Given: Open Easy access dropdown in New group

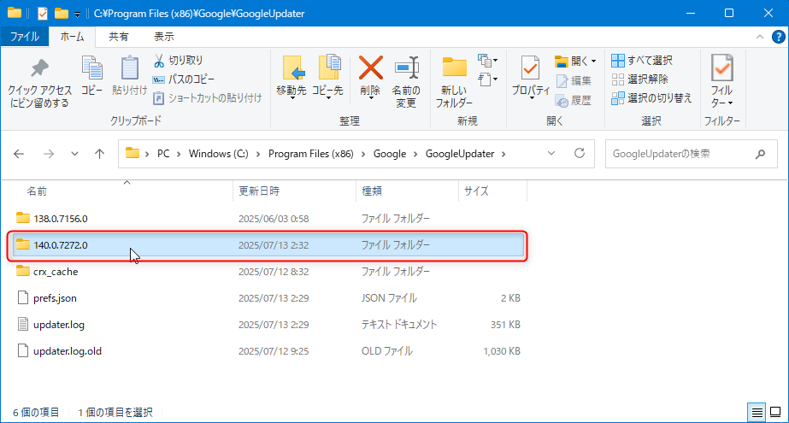Looking at the screenshot, I should tap(487, 79).
